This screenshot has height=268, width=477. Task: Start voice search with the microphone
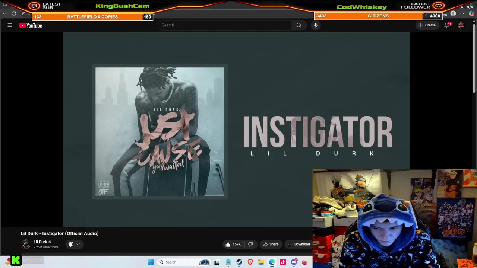click(316, 25)
